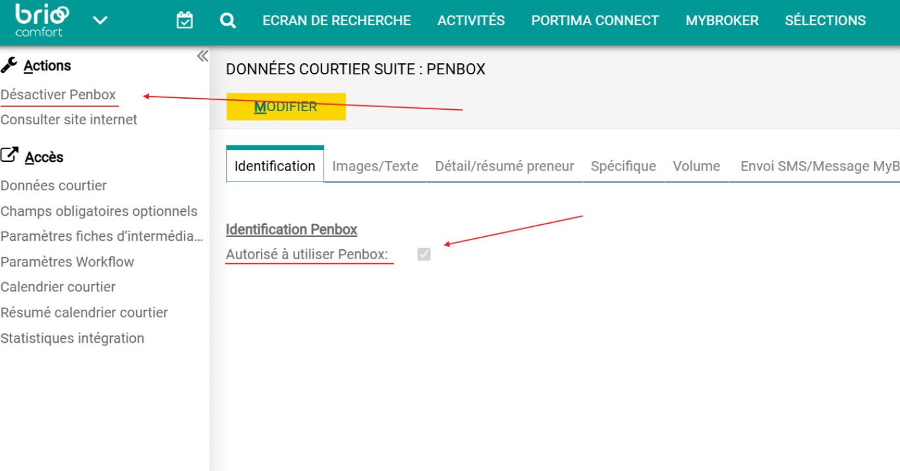Click the Données courtier suite : Penbox title

coord(356,69)
